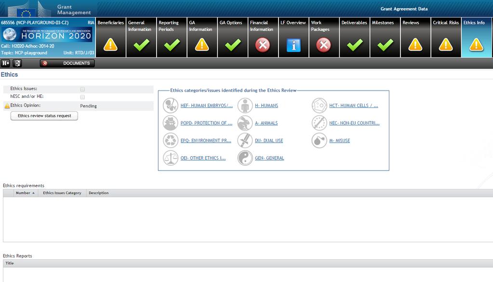Open the DU- DUAL USE link
This screenshot has width=493, height=282.
click(x=269, y=141)
